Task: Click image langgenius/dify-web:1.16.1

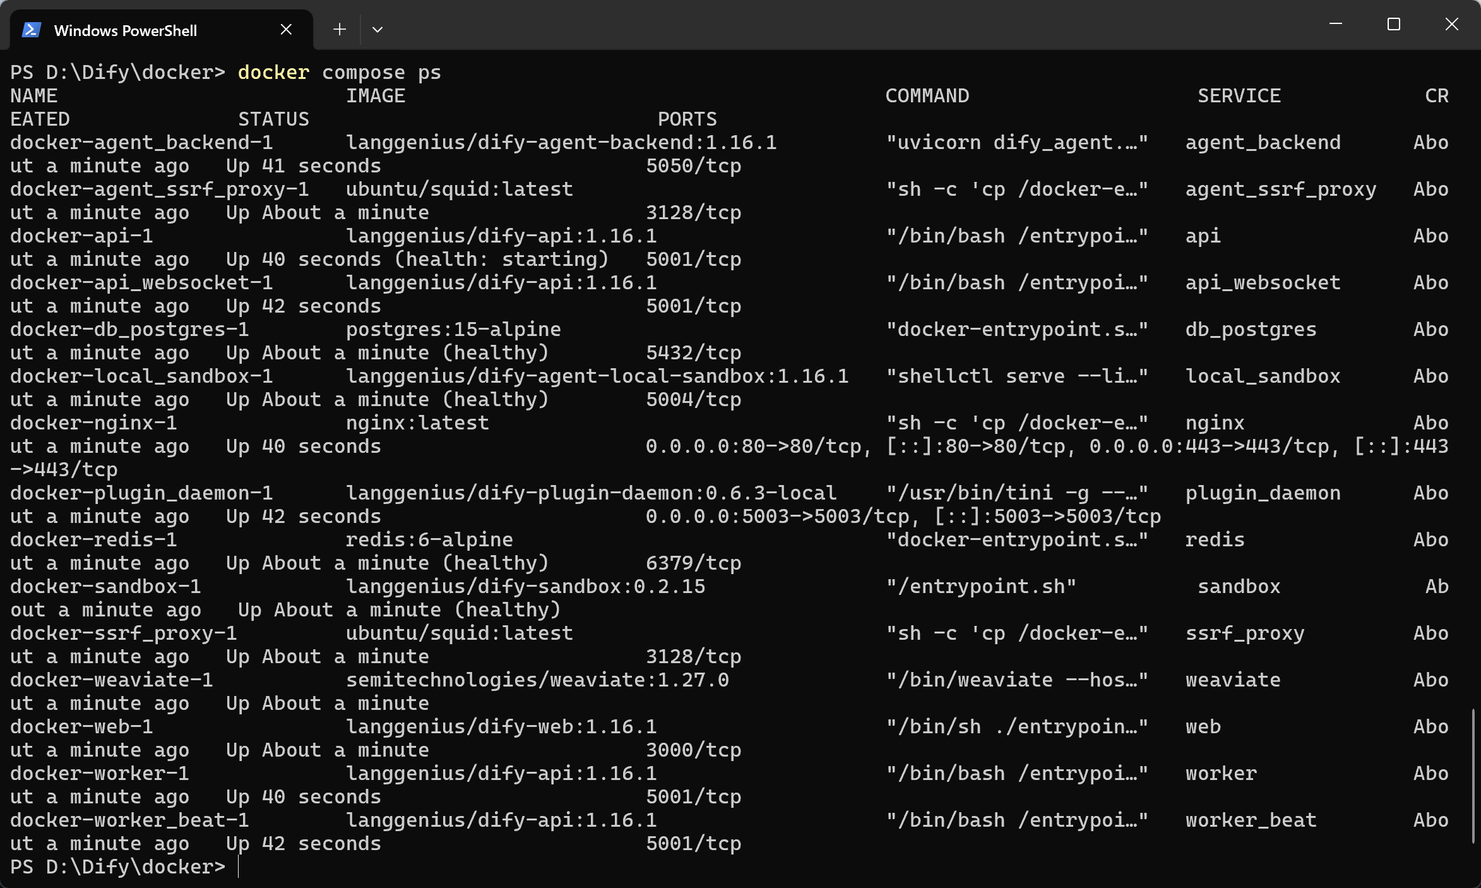Action: [502, 727]
